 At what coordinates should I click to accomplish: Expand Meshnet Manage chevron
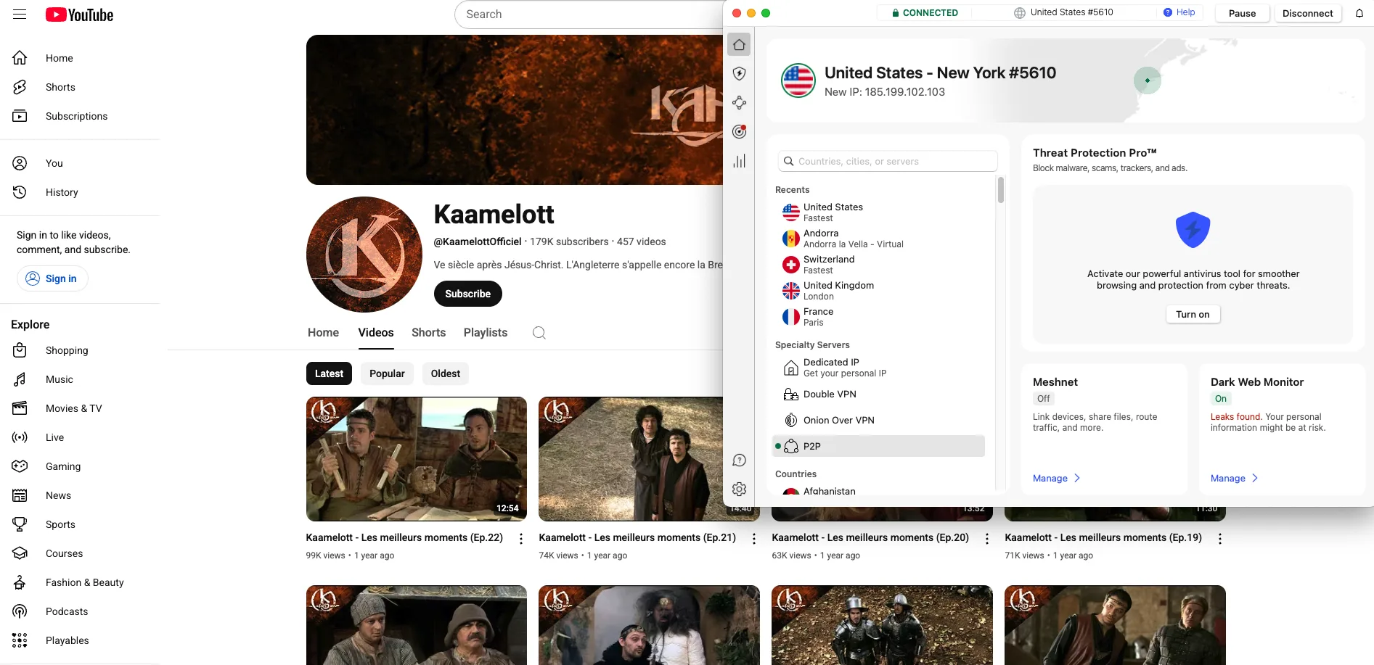pos(1077,478)
